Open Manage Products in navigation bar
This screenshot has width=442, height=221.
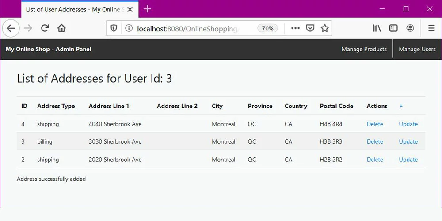364,50
